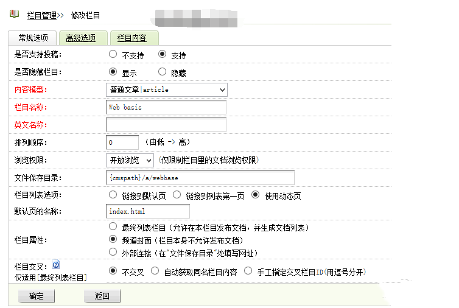Image resolution: width=459 pixels, height=308 pixels.
Task: Click the 栏目名称 text field
Action: [x=166, y=107]
